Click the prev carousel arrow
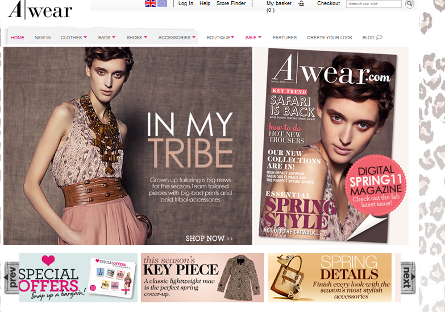Screen dimensions: 445x312 coord(11,278)
